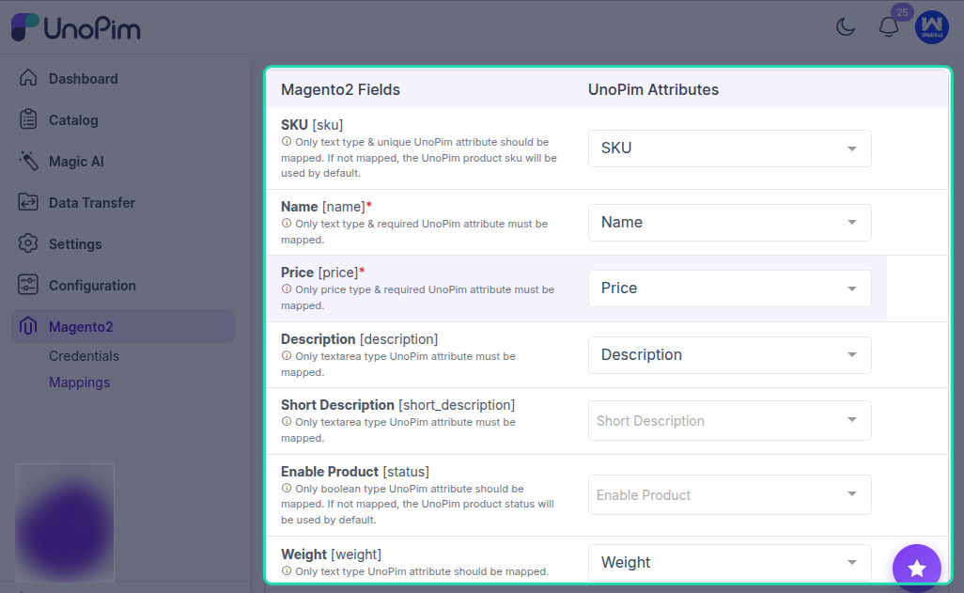964x593 pixels.
Task: Click the Magento2 Fields column header
Action: coord(341,90)
